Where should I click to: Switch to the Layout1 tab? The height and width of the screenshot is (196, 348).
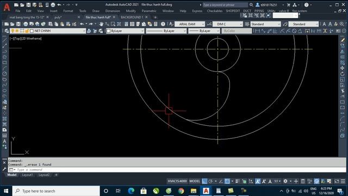click(27, 175)
